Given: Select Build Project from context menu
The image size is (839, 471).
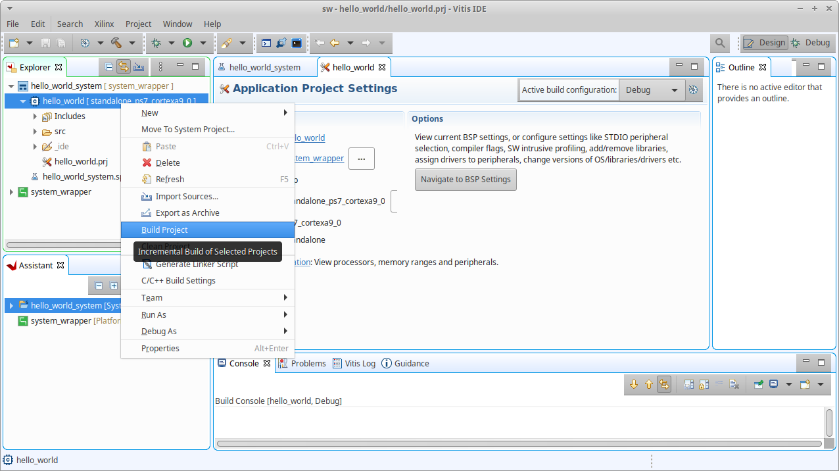Looking at the screenshot, I should click(x=164, y=230).
